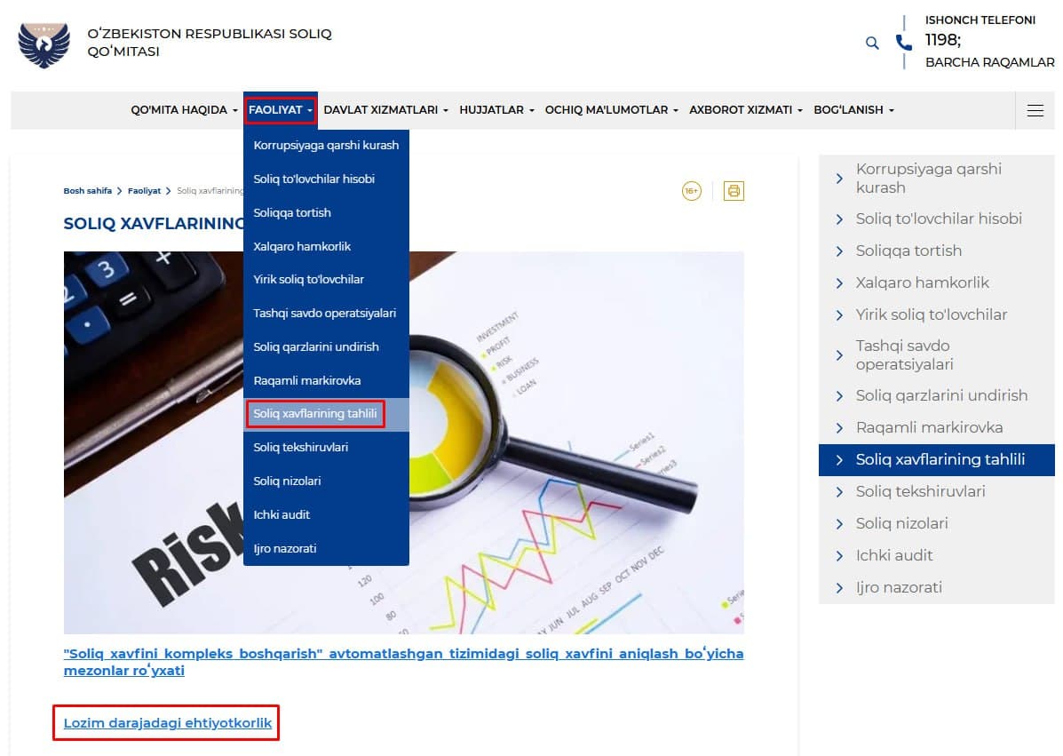This screenshot has width=1063, height=756.
Task: Click the 16+ age rating badge
Action: pos(692,190)
